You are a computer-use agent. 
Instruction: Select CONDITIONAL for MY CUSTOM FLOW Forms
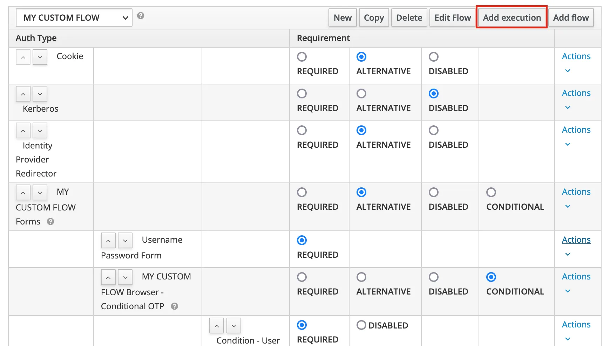tap(491, 192)
